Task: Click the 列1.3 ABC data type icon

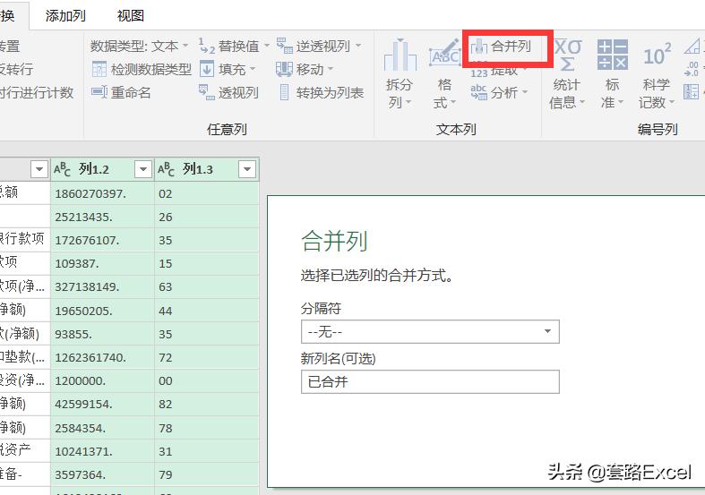Action: (166, 169)
